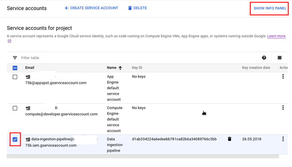Click the horizontal table scrollbar

click(x=143, y=157)
